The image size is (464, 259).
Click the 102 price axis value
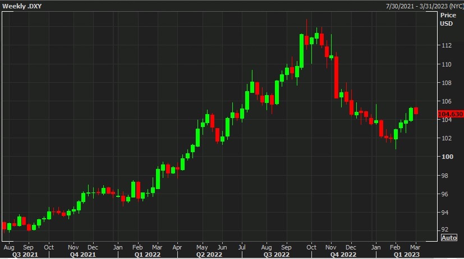(x=447, y=138)
